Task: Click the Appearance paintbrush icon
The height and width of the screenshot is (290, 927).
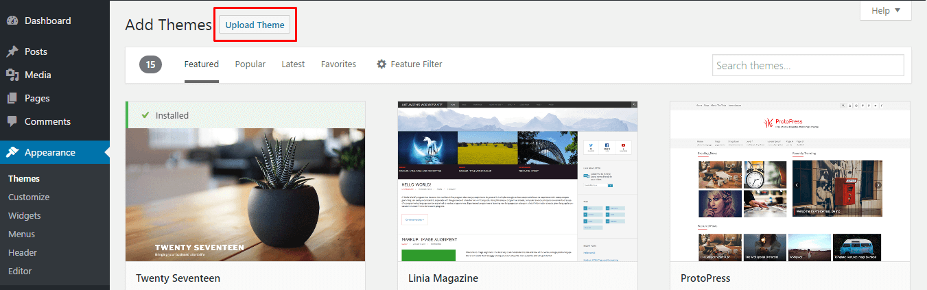Action: (x=12, y=152)
